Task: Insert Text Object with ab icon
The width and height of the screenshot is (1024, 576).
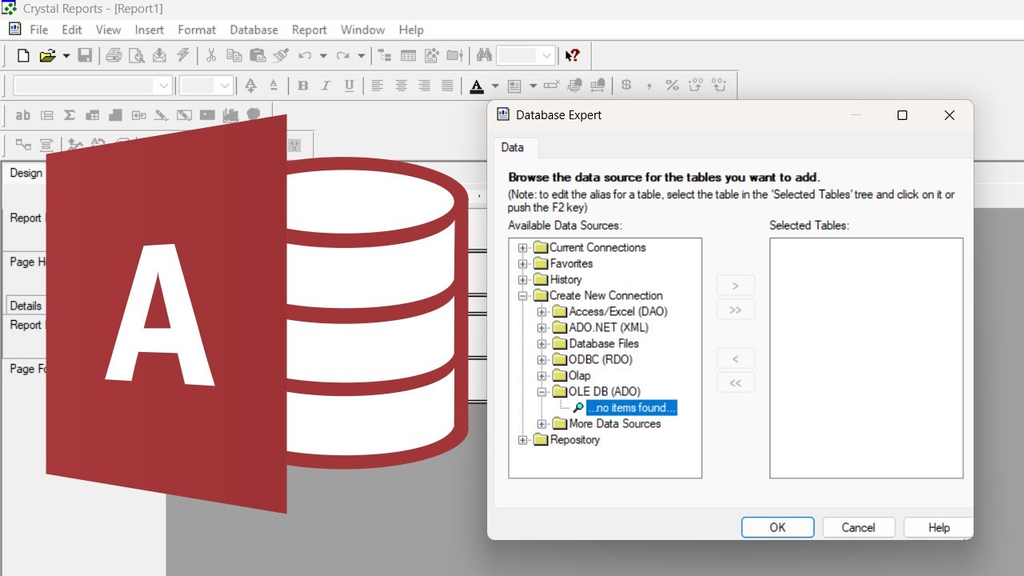Action: 23,115
